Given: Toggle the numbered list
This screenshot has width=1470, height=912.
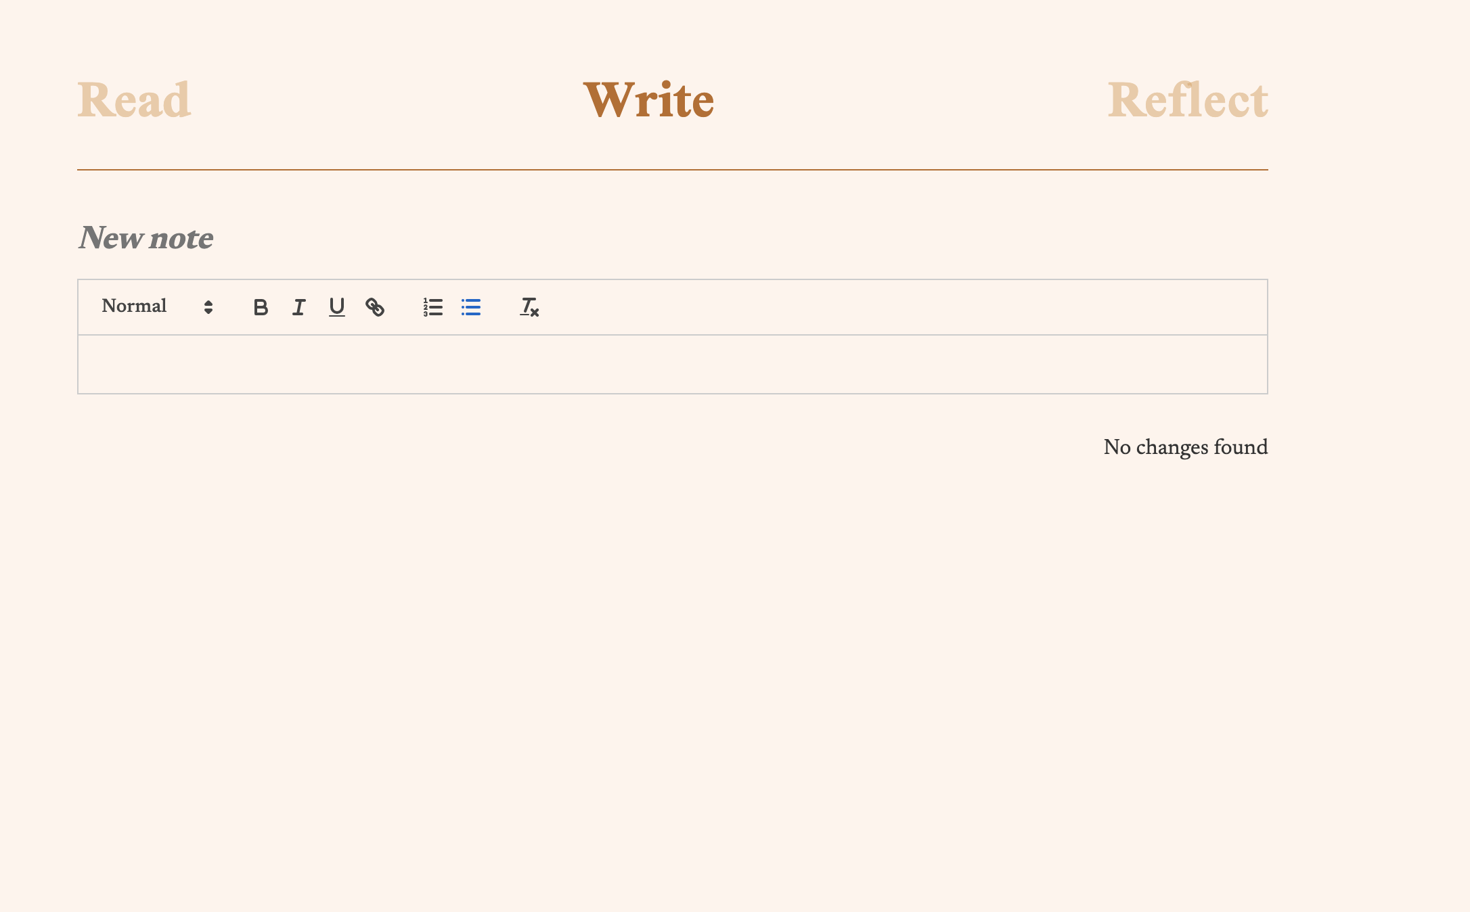Looking at the screenshot, I should 433,307.
